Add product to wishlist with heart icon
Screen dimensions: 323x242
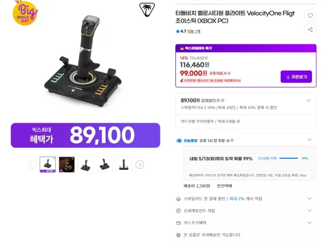tap(310, 15)
